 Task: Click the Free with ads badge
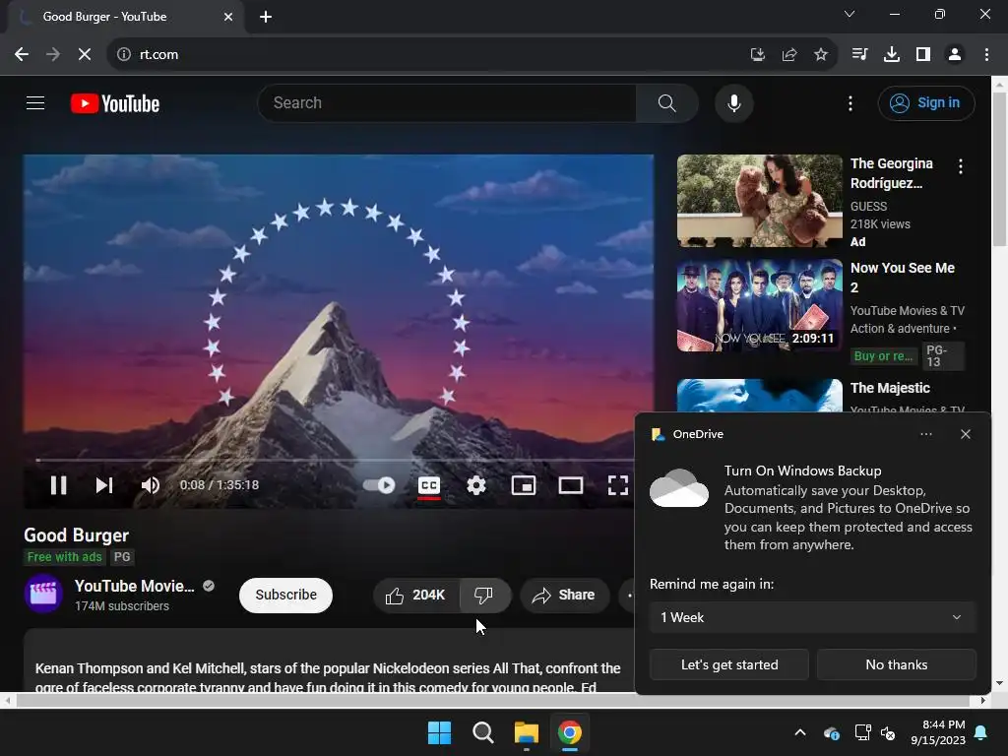pyautogui.click(x=64, y=557)
